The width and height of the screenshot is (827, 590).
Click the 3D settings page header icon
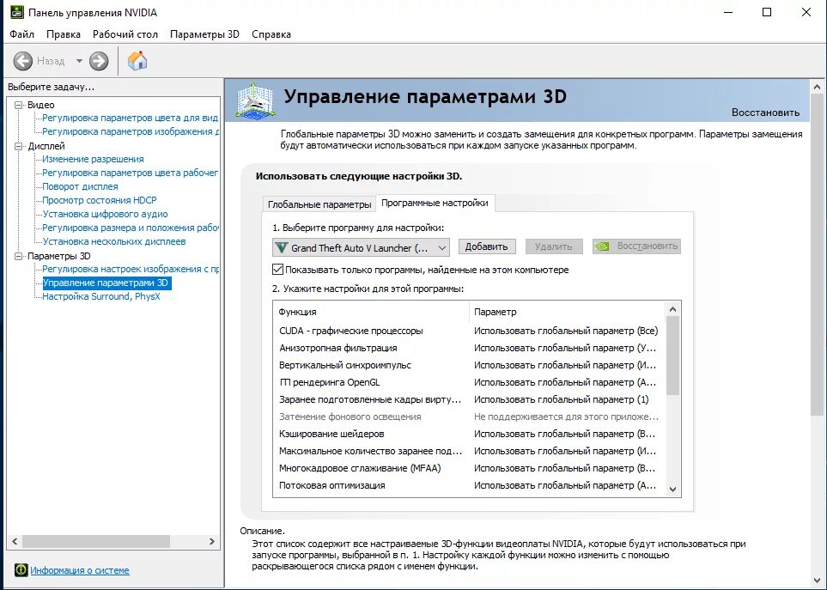(255, 100)
